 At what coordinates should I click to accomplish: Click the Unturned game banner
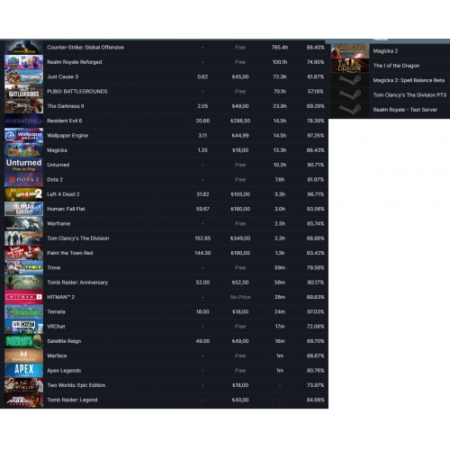click(x=23, y=165)
